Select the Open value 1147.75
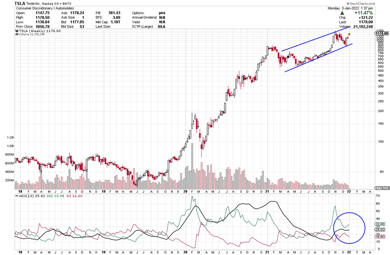Image resolution: width=390 pixels, height=255 pixels. pyautogui.click(x=42, y=13)
